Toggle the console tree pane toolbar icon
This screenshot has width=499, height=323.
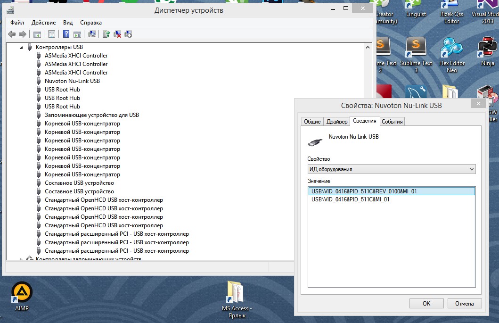pos(37,34)
